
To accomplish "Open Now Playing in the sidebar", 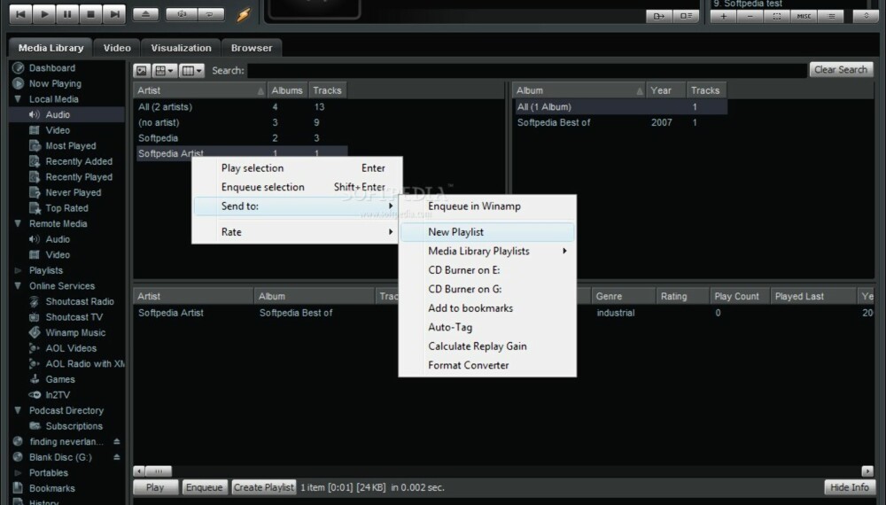I will 55,83.
